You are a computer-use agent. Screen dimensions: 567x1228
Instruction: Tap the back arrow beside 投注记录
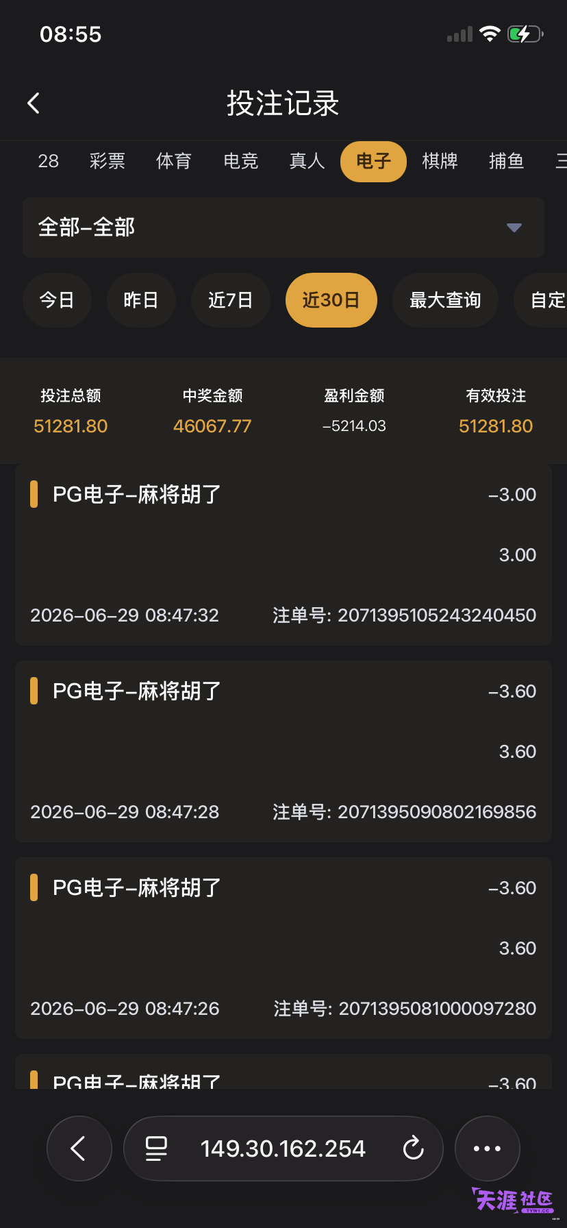pos(34,103)
